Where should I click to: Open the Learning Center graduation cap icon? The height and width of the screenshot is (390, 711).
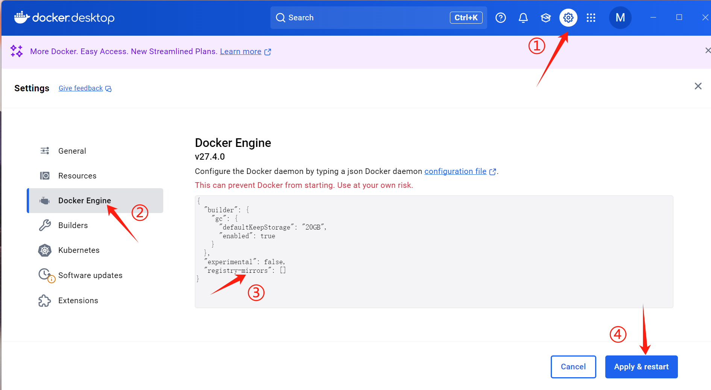(x=545, y=17)
